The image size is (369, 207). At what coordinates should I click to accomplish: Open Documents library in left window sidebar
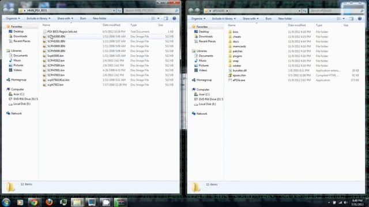pyautogui.click(x=21, y=55)
